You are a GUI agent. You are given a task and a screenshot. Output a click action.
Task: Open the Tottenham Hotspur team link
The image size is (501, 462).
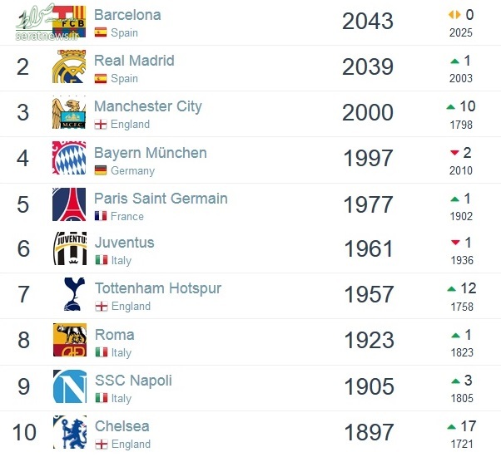pos(158,288)
